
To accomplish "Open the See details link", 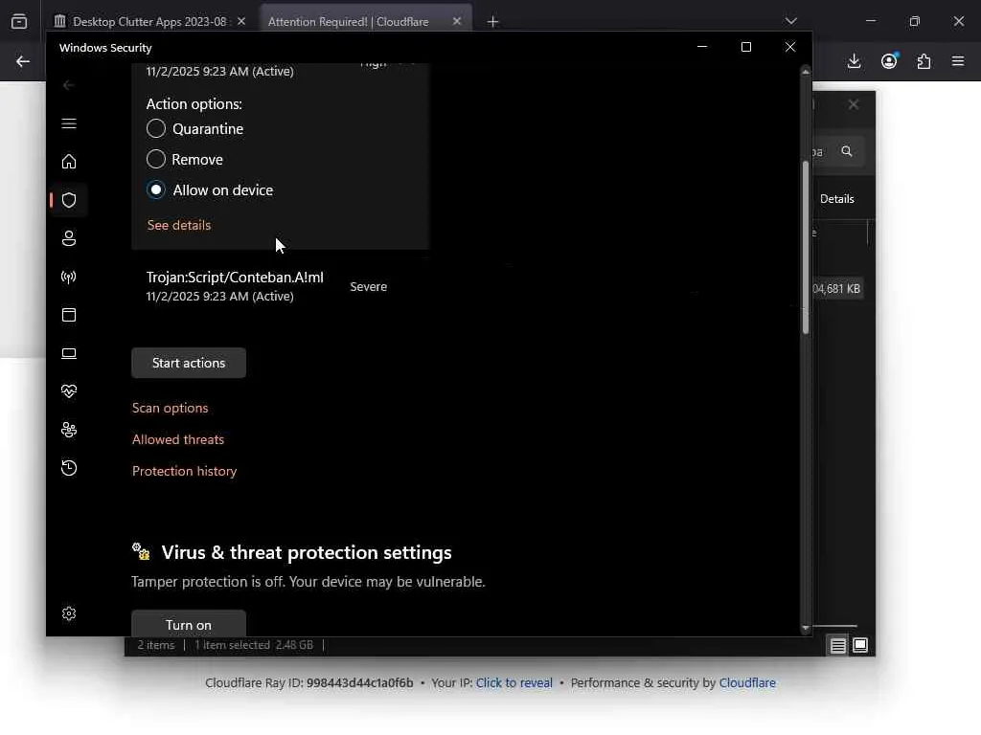I will point(179,225).
